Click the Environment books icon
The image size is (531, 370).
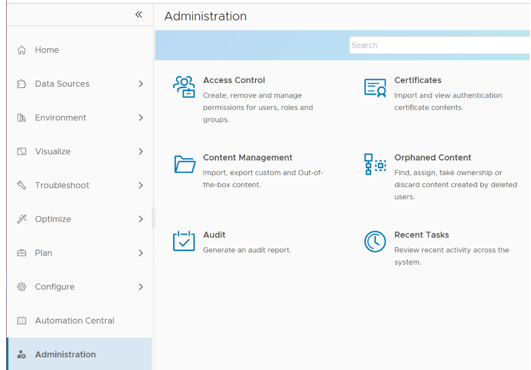(x=22, y=118)
